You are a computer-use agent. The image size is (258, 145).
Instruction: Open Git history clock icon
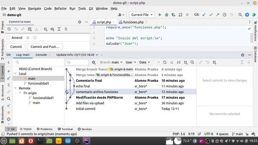pyautogui.click(x=225, y=15)
